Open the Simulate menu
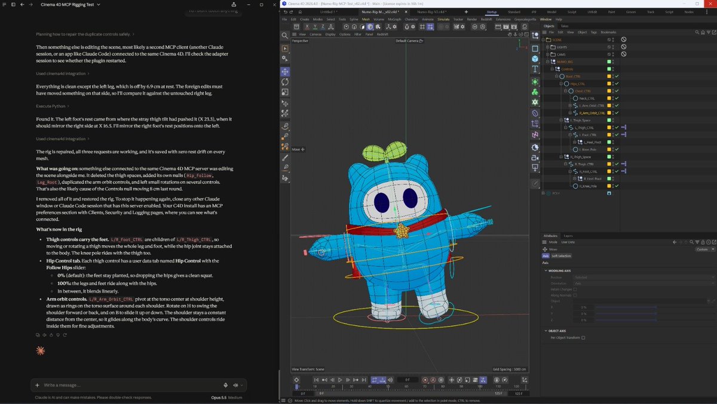Viewport: 717px width, 404px height. pos(443,19)
